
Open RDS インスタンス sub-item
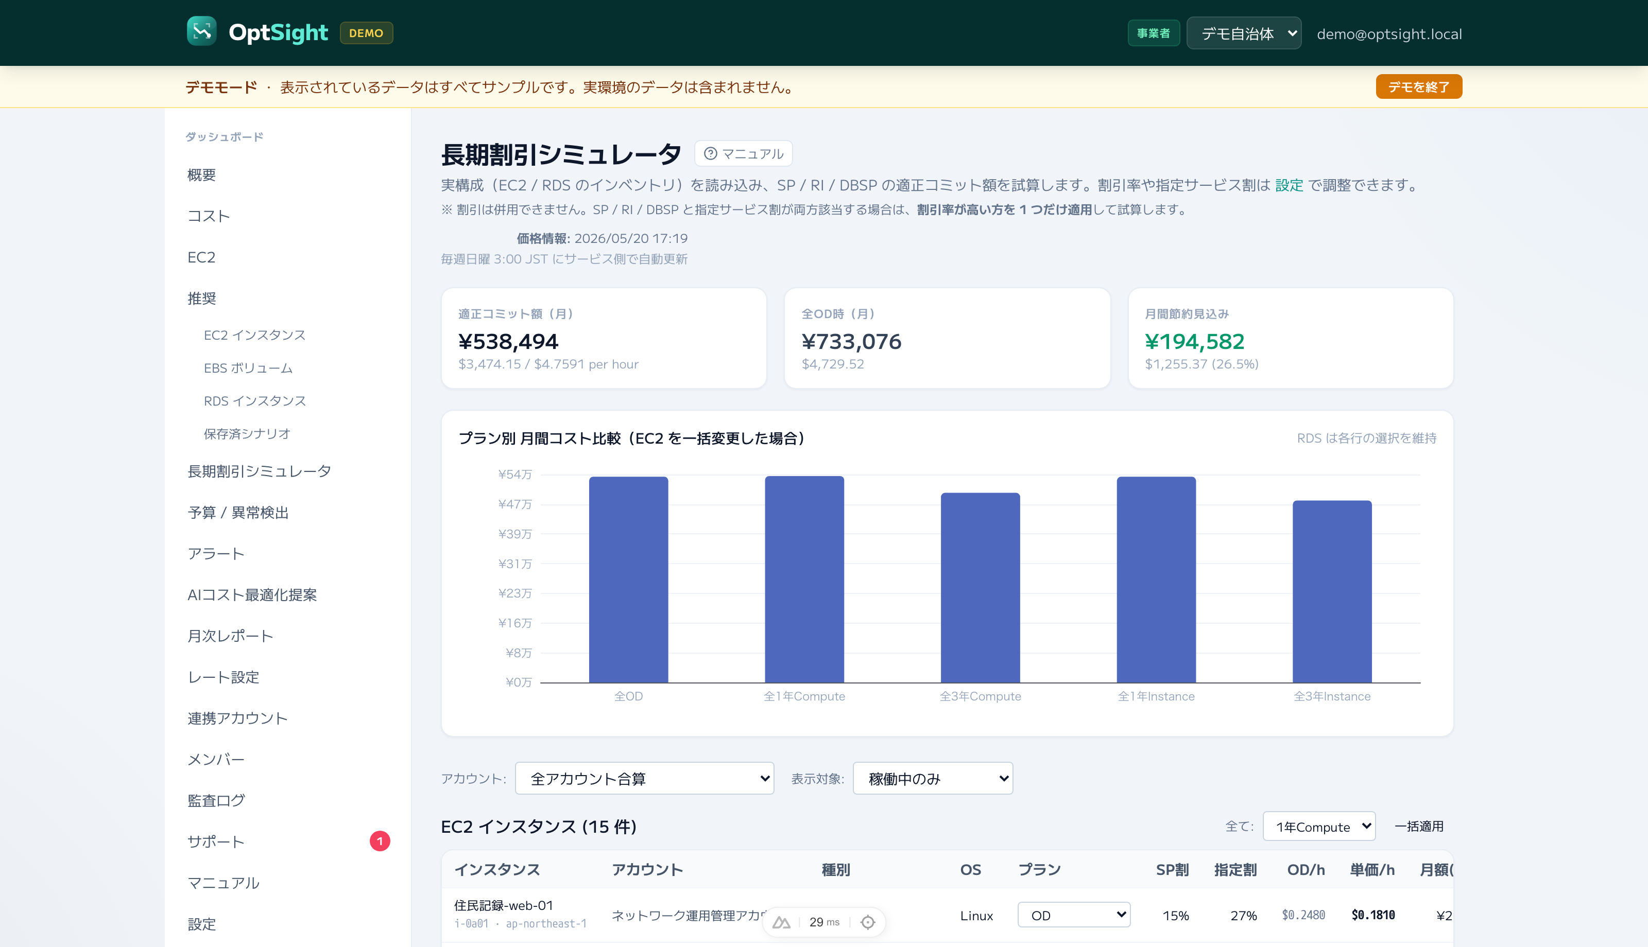coord(254,400)
